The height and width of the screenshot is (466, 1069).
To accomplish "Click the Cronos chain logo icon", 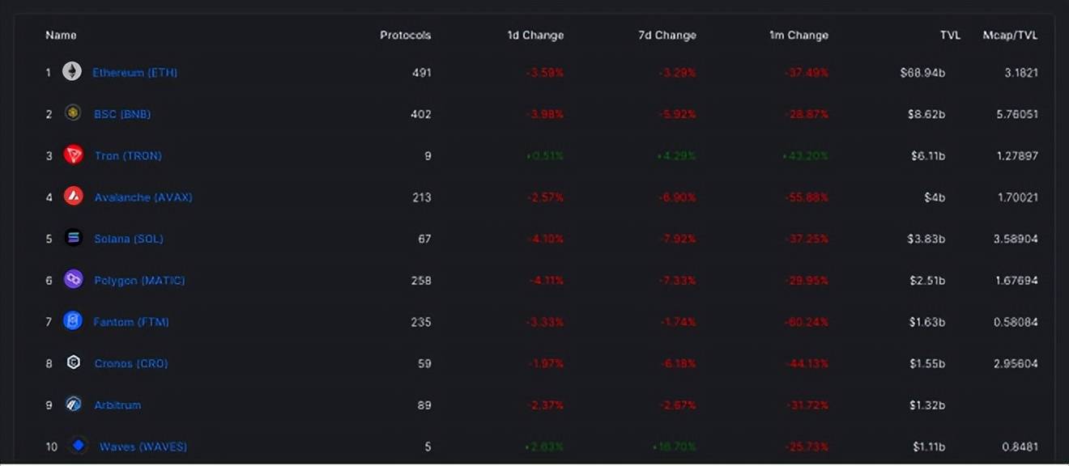I will [74, 363].
